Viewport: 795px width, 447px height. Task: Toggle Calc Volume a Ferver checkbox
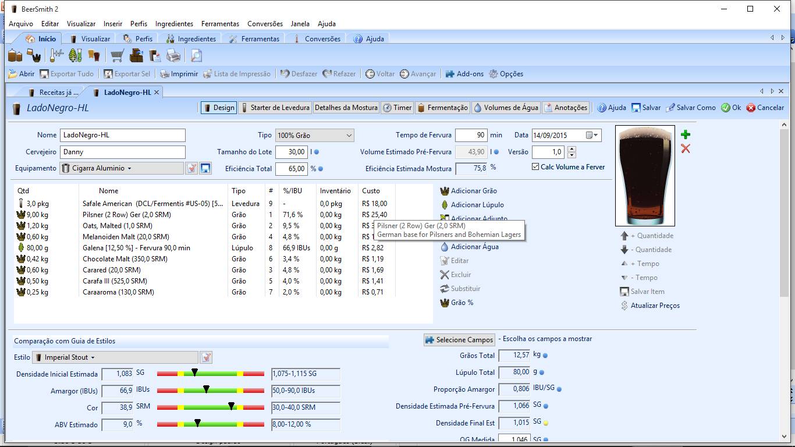[x=535, y=167]
